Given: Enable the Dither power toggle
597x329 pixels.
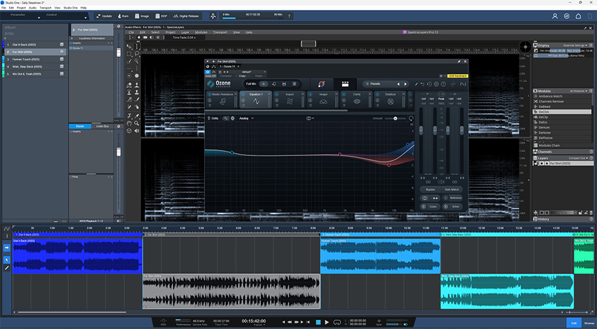Looking at the screenshot, I should tap(445, 206).
